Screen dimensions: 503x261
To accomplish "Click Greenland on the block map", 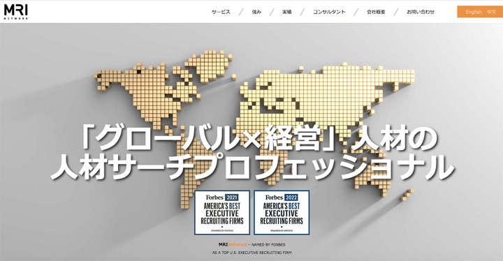I will click(209, 66).
